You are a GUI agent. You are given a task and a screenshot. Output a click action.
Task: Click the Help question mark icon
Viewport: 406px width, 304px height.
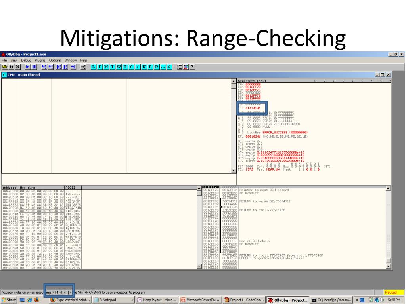(192, 66)
